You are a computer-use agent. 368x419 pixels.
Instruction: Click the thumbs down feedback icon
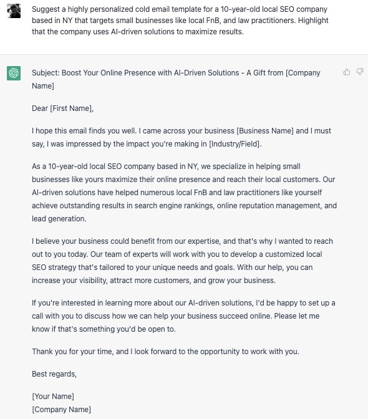(360, 72)
